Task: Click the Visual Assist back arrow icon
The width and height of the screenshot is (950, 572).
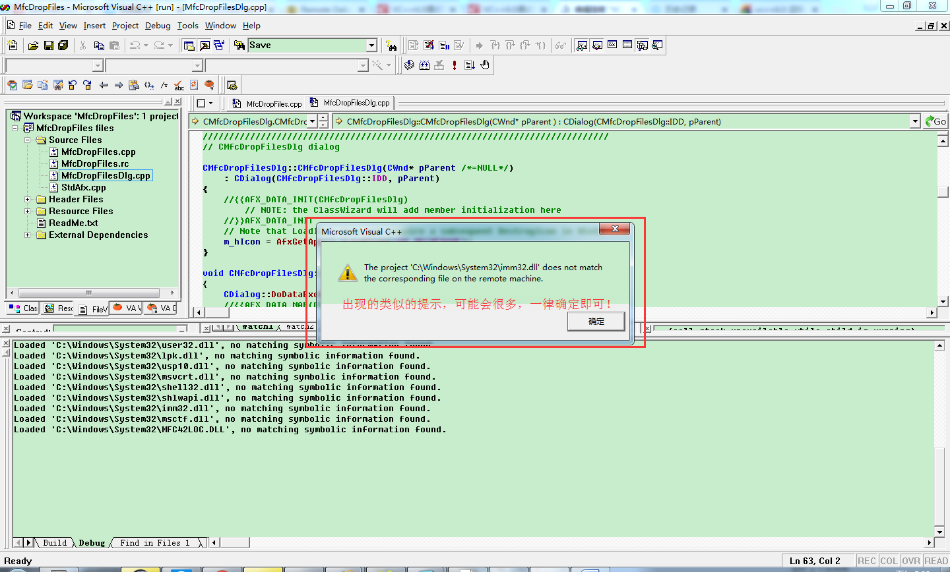Action: [x=104, y=85]
